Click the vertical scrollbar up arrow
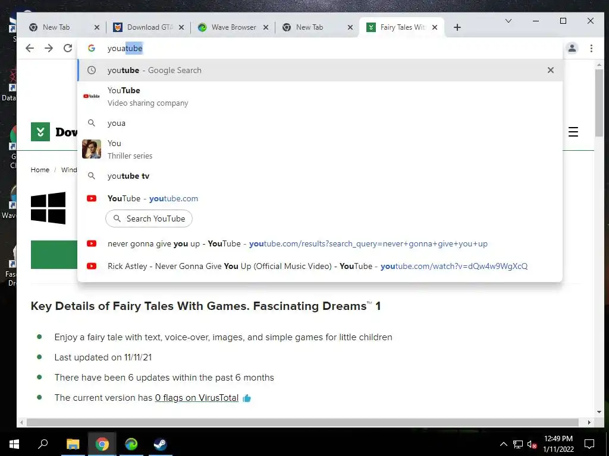 click(x=599, y=65)
